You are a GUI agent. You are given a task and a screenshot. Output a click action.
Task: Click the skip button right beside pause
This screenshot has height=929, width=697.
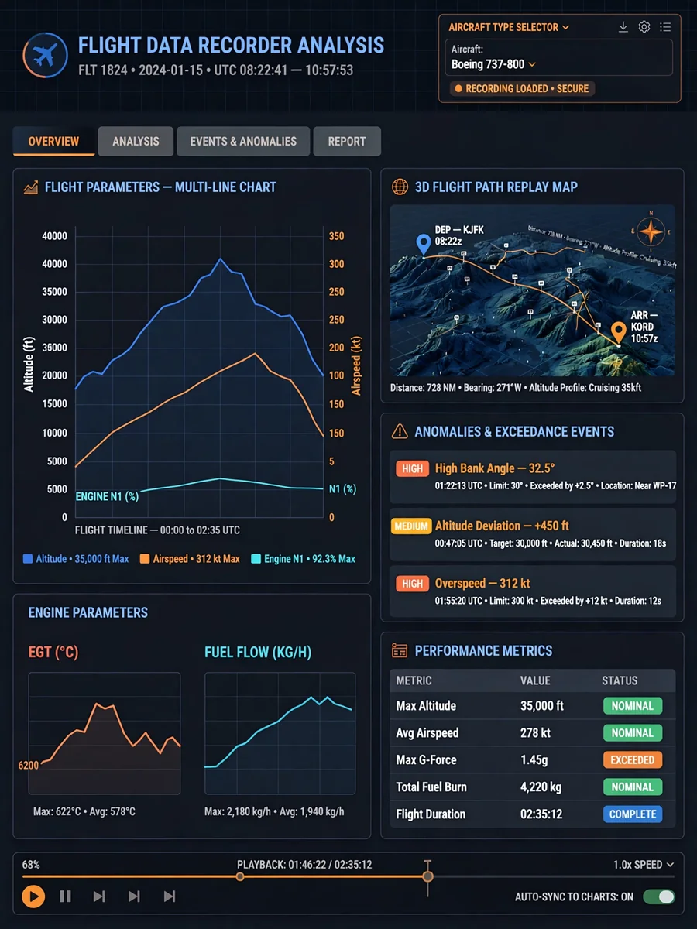click(99, 896)
